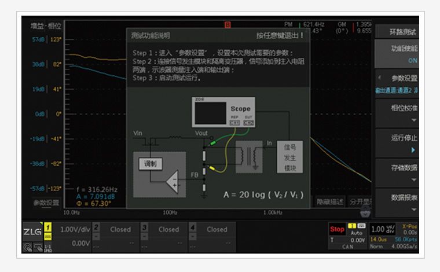Click the red Stop status button
Screen dimensions: 440x272
(x=337, y=229)
